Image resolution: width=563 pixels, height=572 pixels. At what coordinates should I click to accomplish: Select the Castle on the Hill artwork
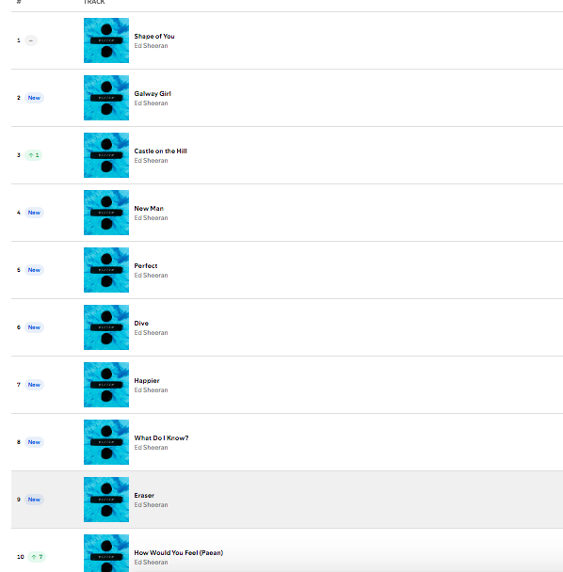[106, 155]
